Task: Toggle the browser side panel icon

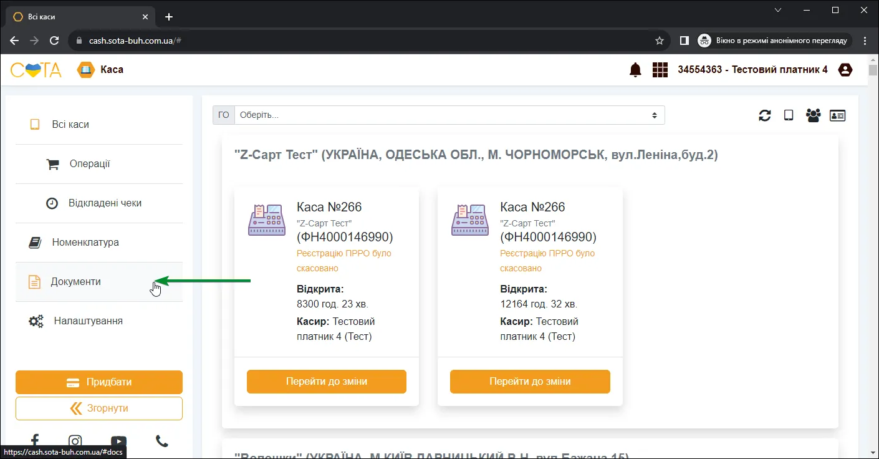Action: (684, 41)
